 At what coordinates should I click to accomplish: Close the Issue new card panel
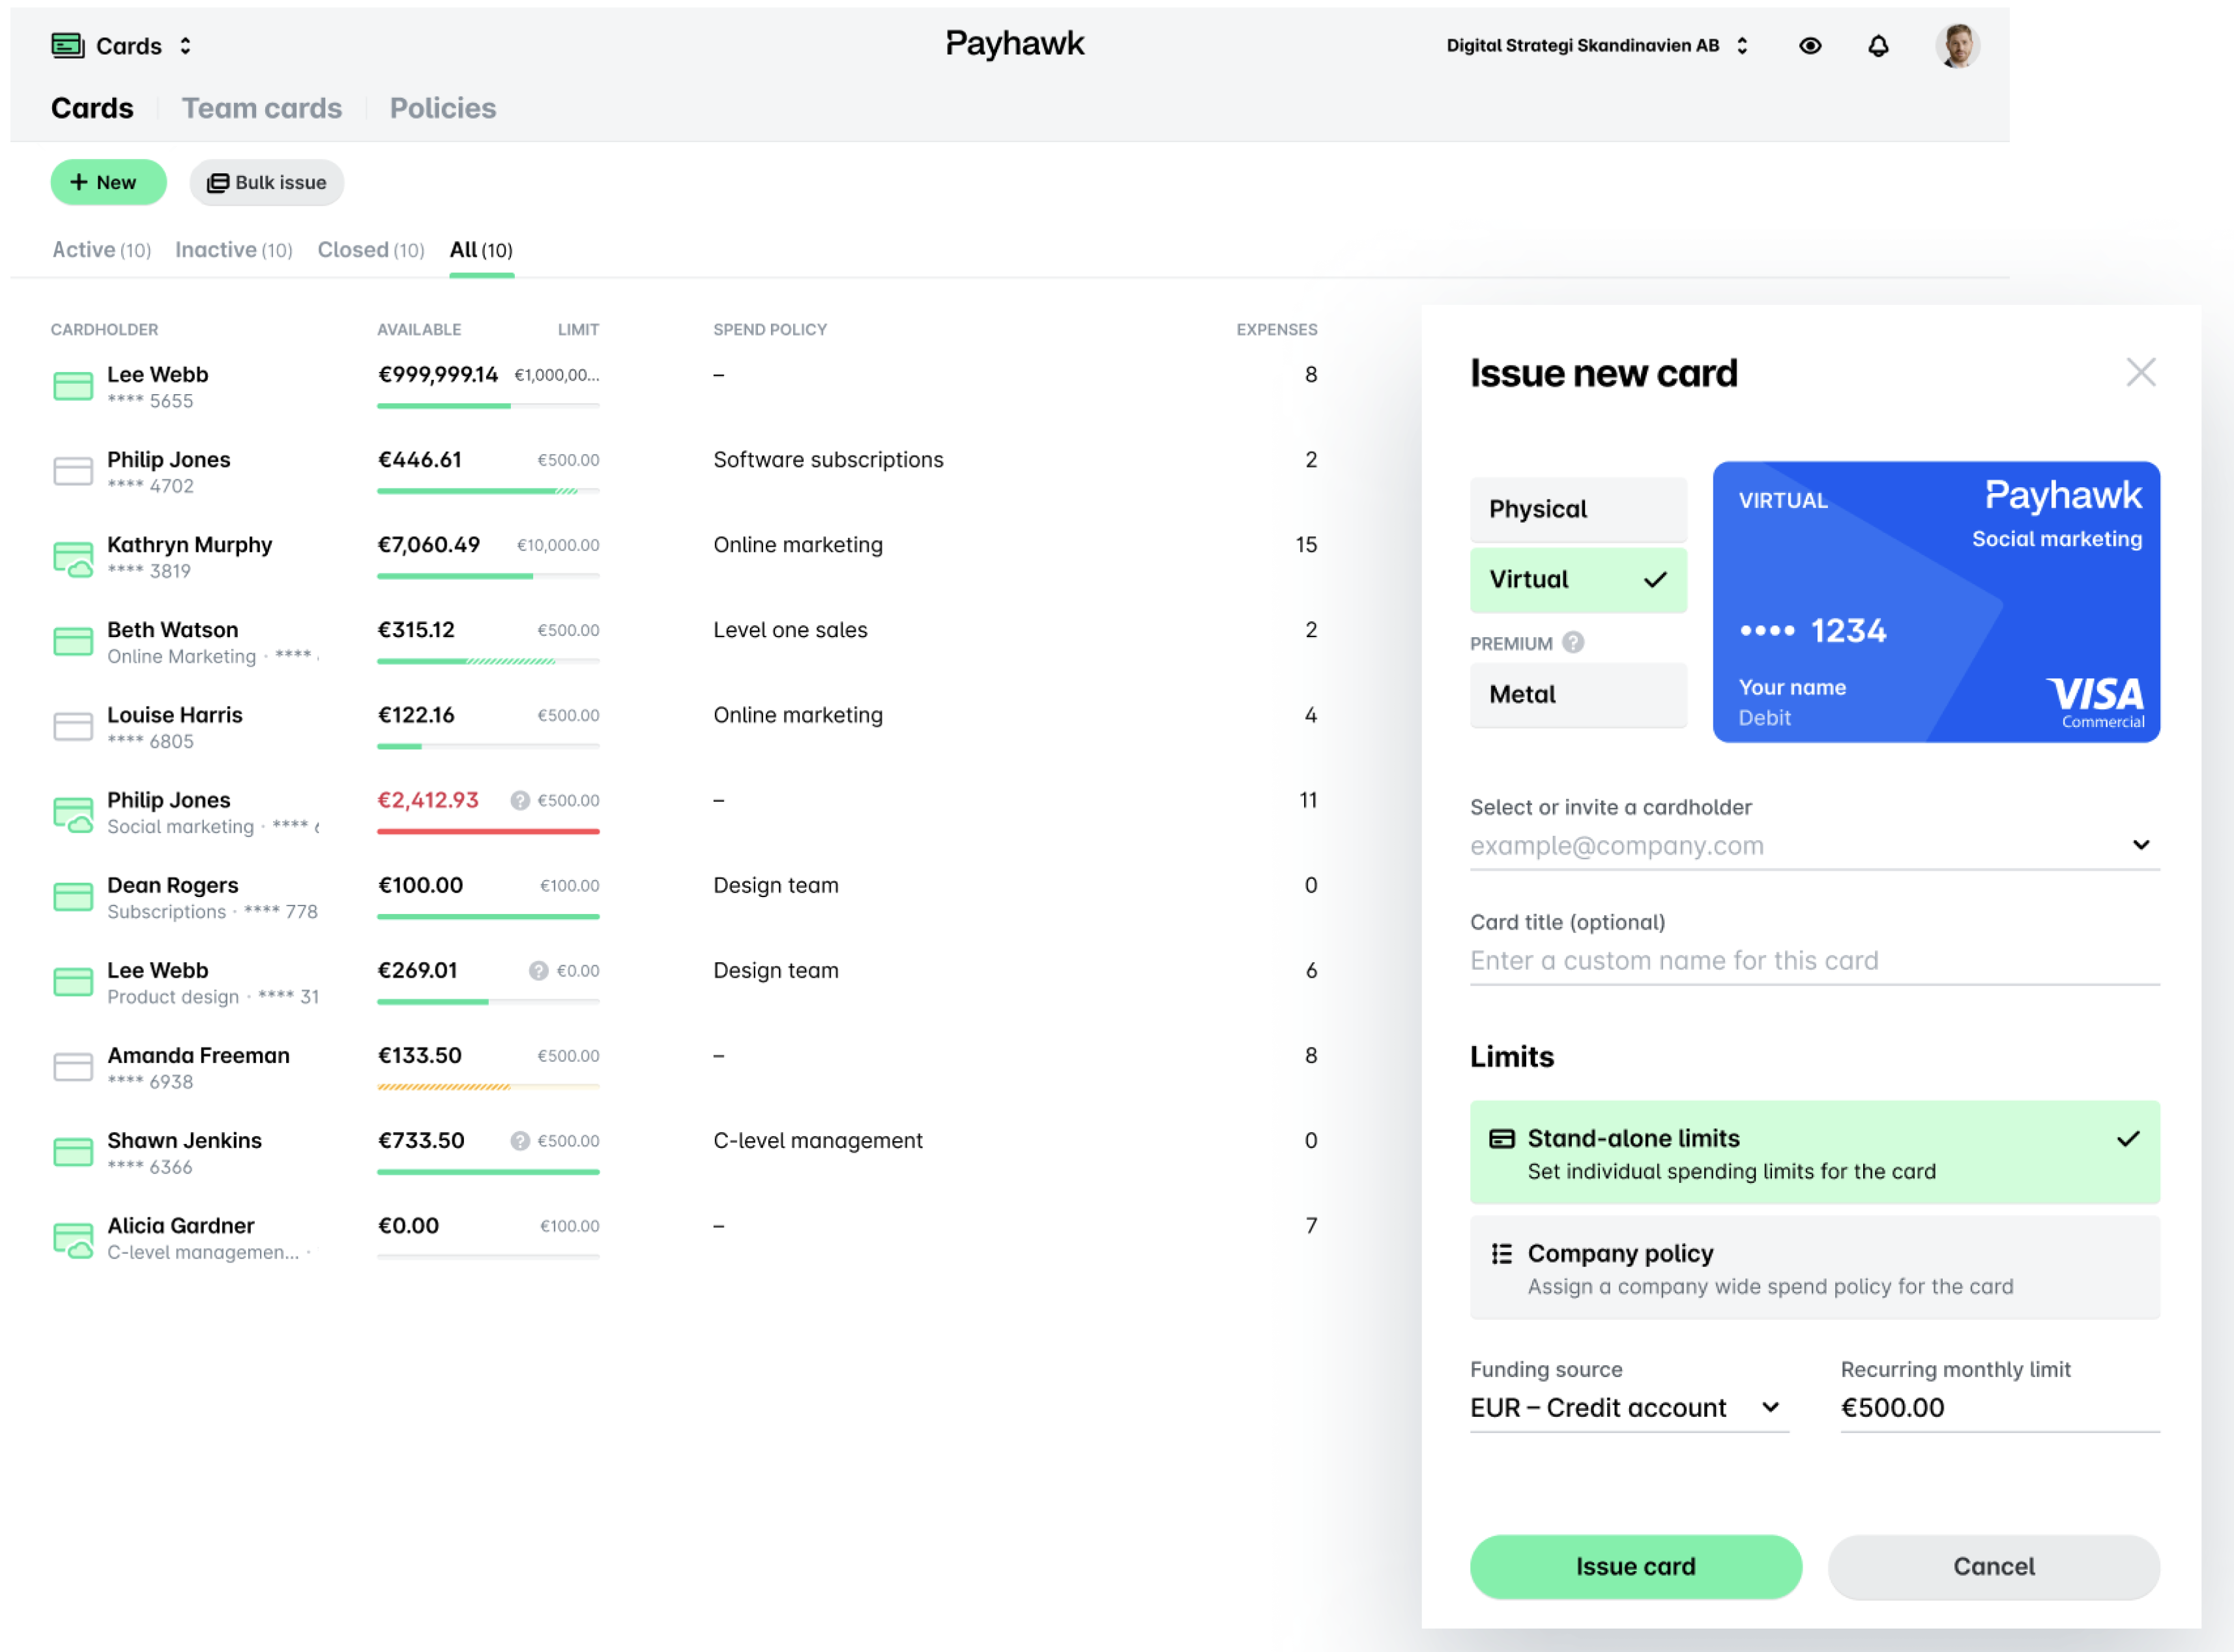(2140, 372)
